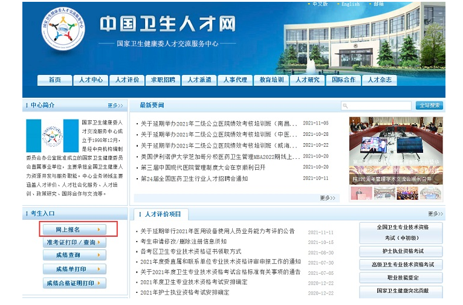Select the fourth small thumbnail under the photo
Screen dimensions: 463x305
coord(430,193)
